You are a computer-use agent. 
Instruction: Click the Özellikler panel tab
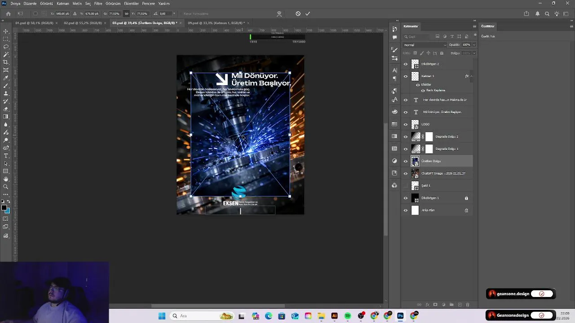[488, 26]
